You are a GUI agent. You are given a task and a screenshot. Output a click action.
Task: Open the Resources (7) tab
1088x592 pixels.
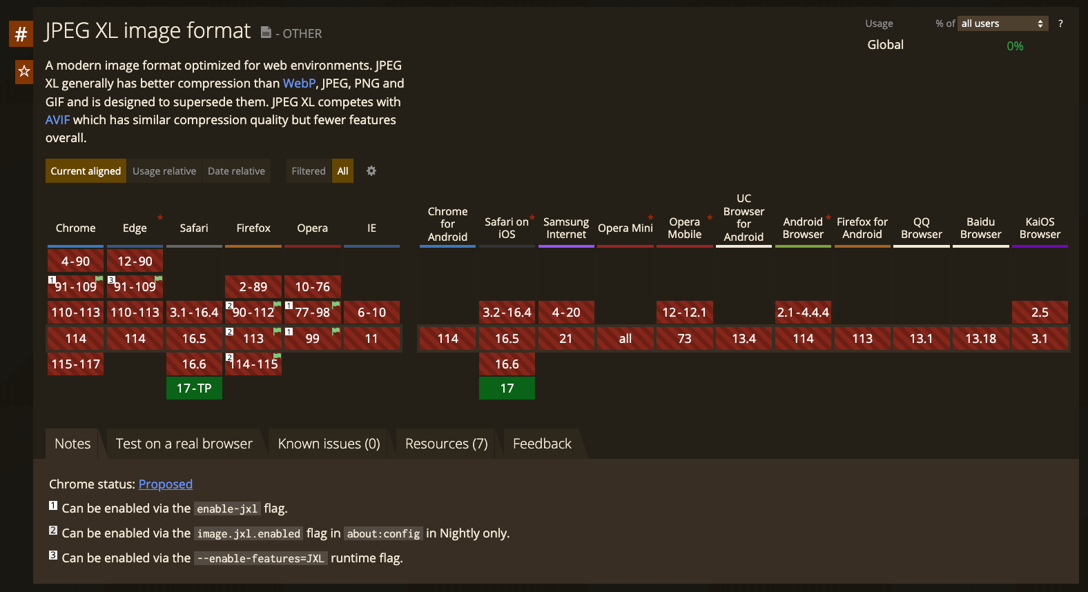click(447, 444)
